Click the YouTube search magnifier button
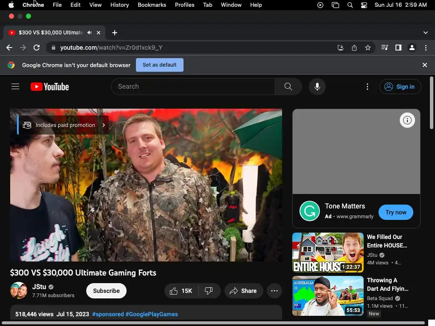Image resolution: width=435 pixels, height=326 pixels. tap(288, 87)
